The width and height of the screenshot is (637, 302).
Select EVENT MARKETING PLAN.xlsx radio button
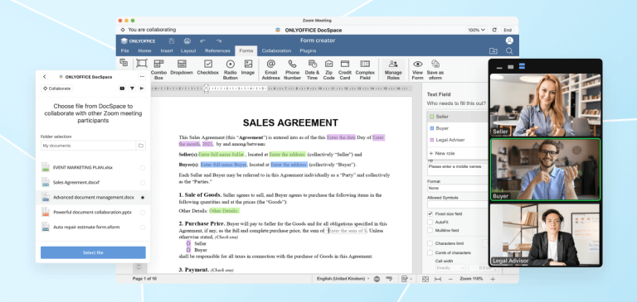[x=143, y=168]
